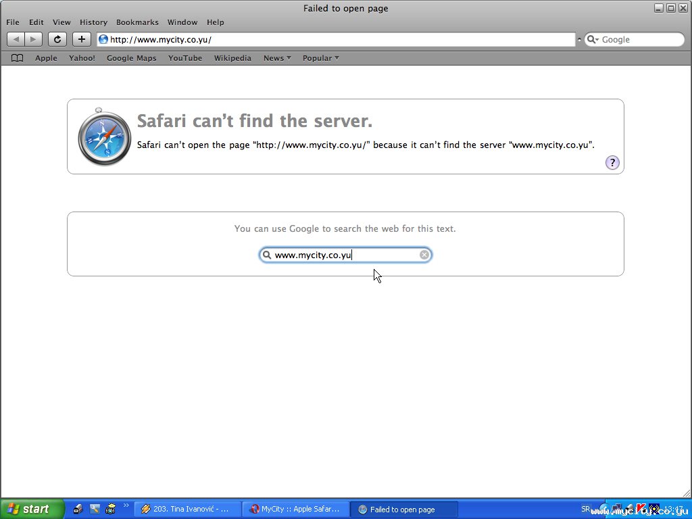Open the Help menu
Viewport: 692px width, 519px height.
[x=216, y=22]
